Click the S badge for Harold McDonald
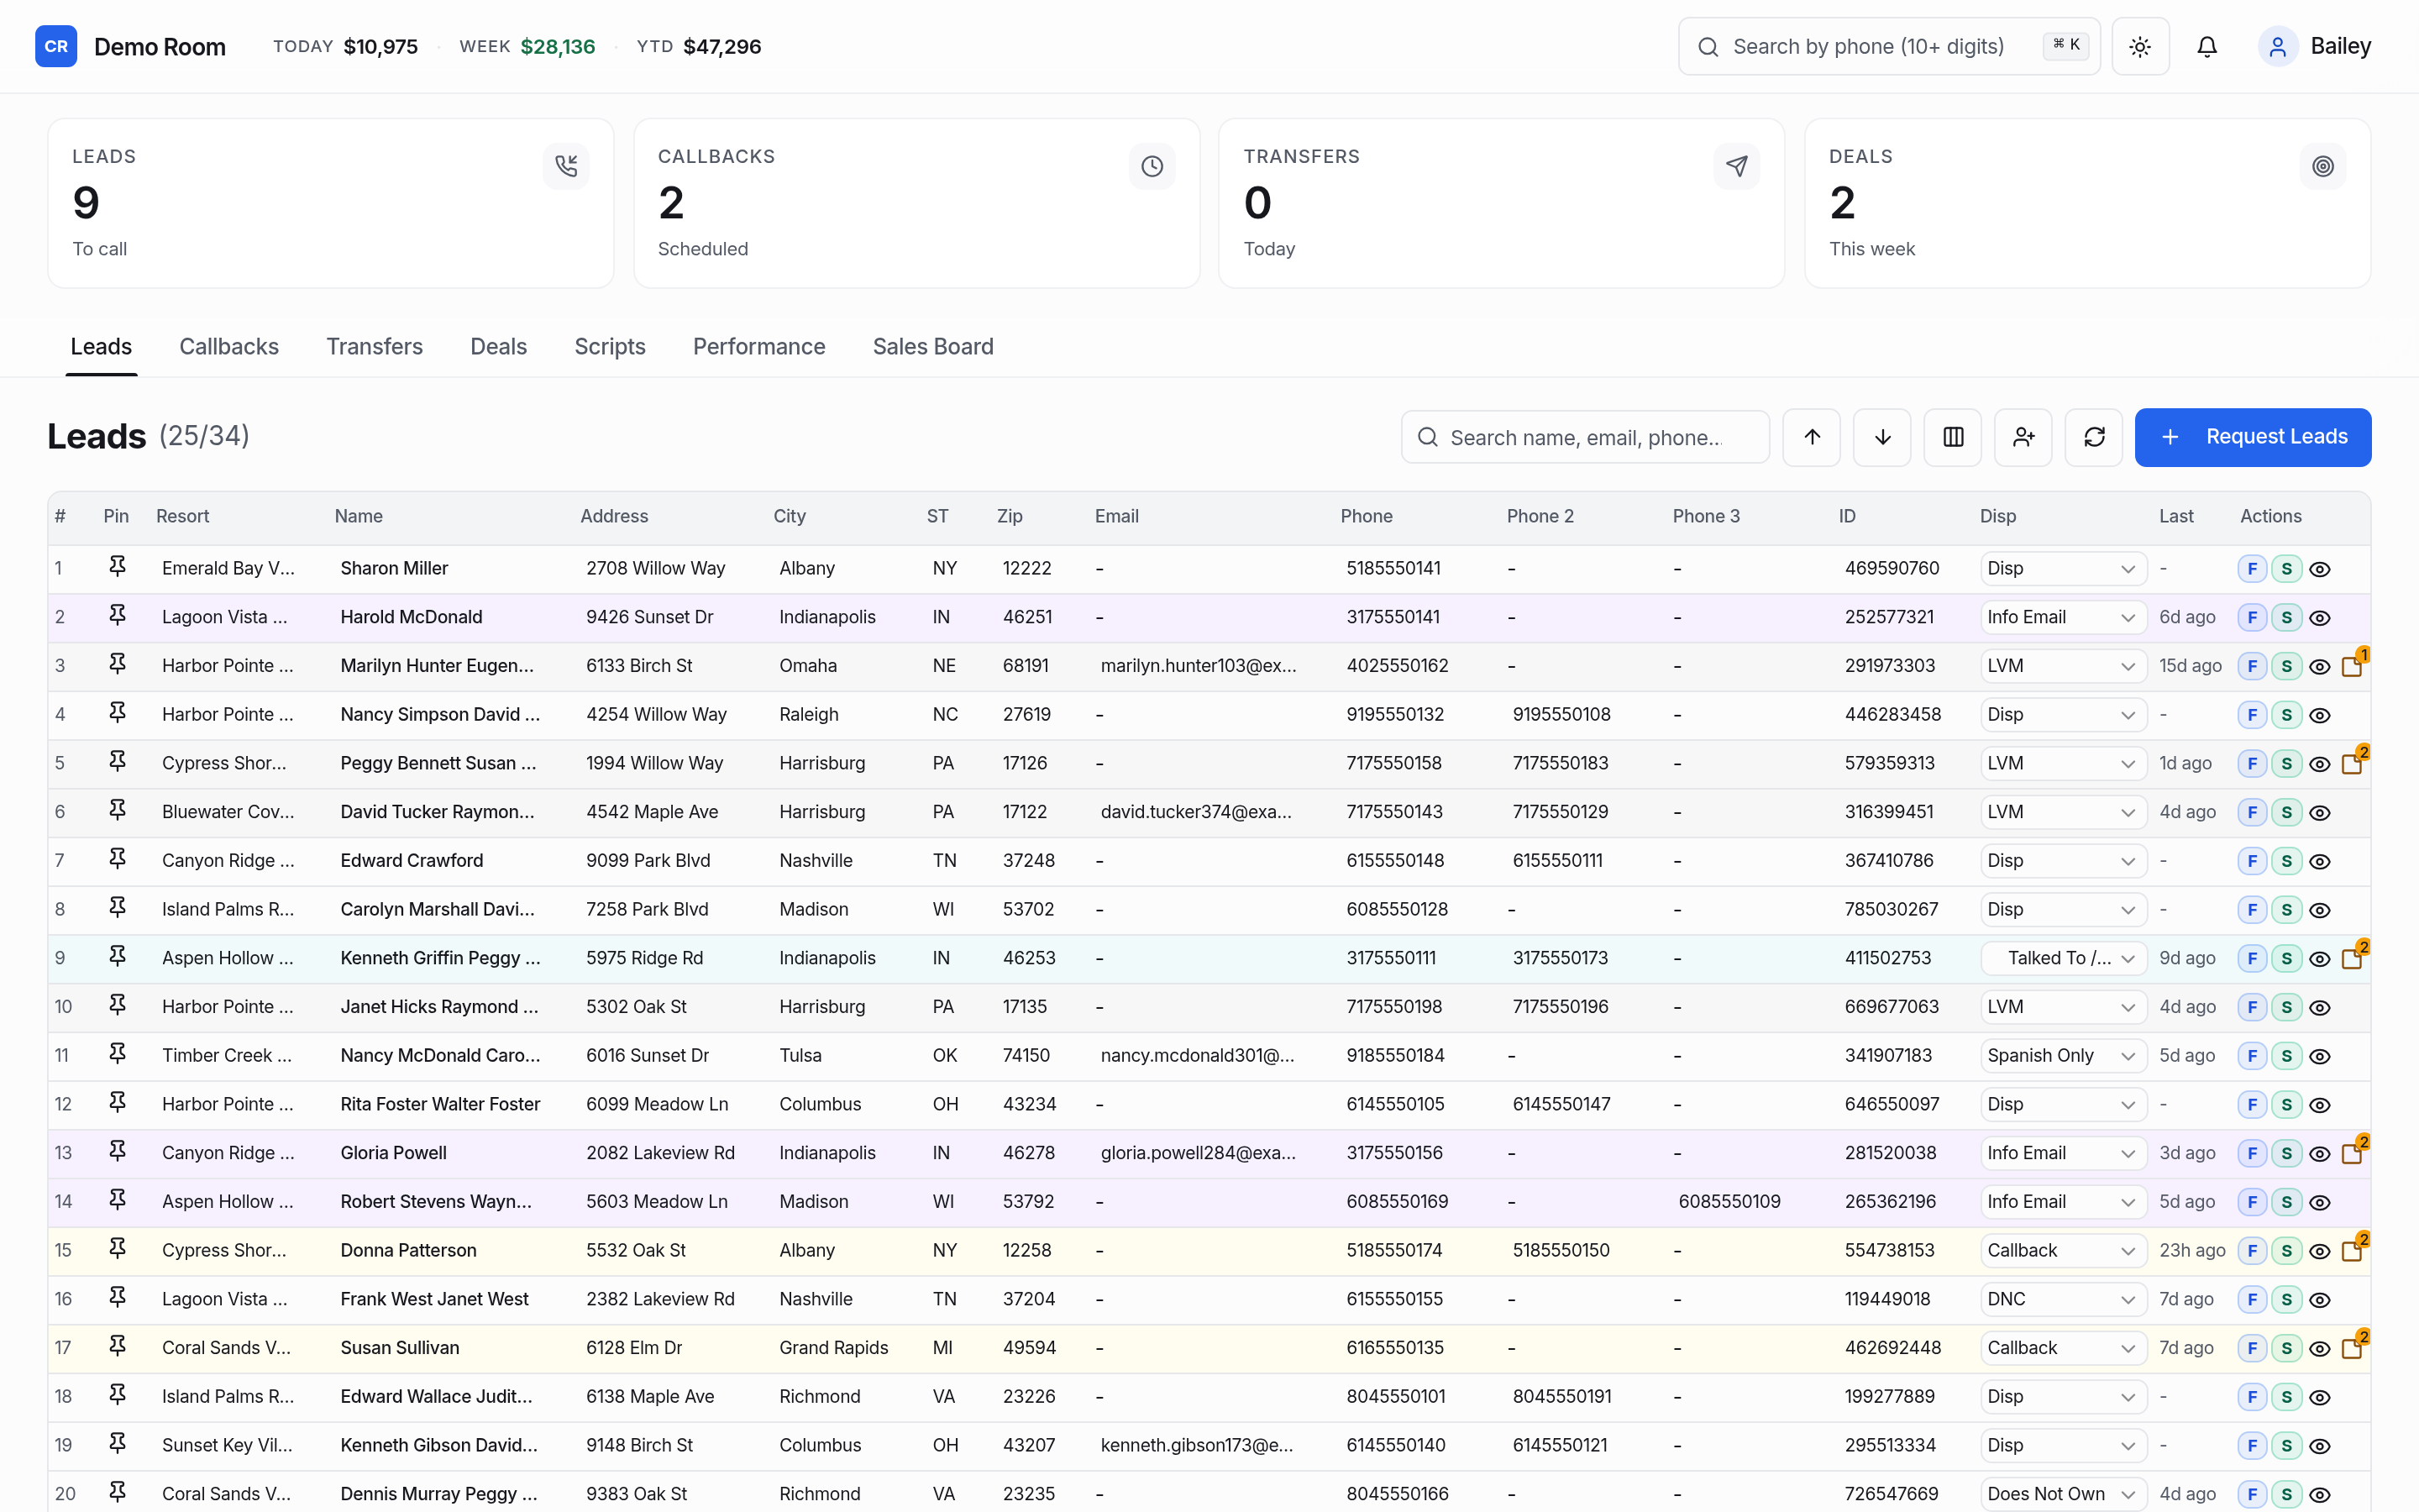The image size is (2419, 1512). point(2286,618)
